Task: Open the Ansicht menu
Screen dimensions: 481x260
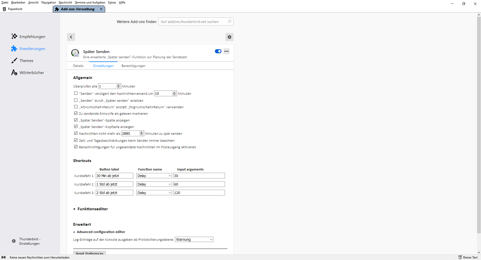Action: (x=33, y=2)
